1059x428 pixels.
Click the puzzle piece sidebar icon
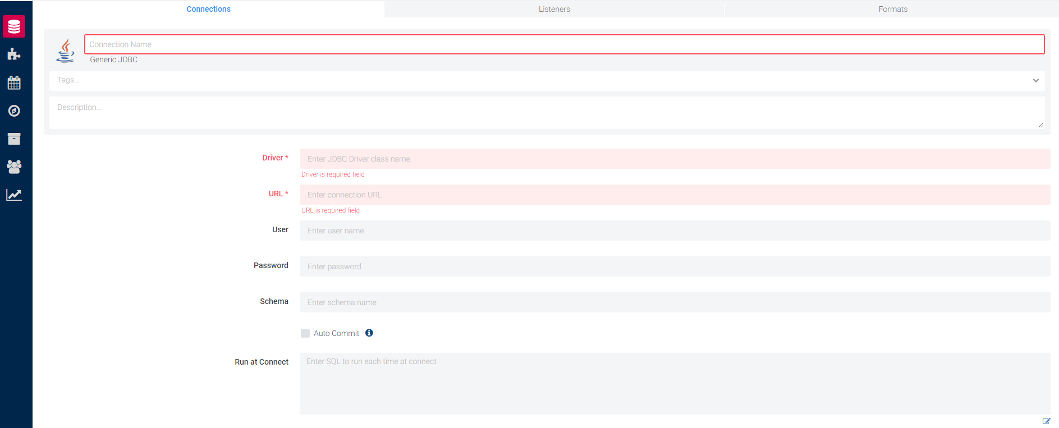[x=14, y=54]
